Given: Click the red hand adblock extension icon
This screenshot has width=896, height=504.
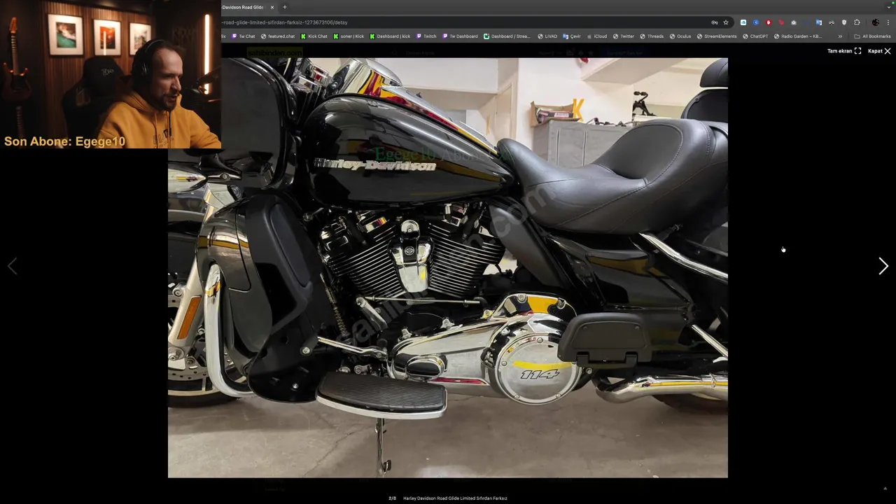Looking at the screenshot, I should [x=769, y=22].
